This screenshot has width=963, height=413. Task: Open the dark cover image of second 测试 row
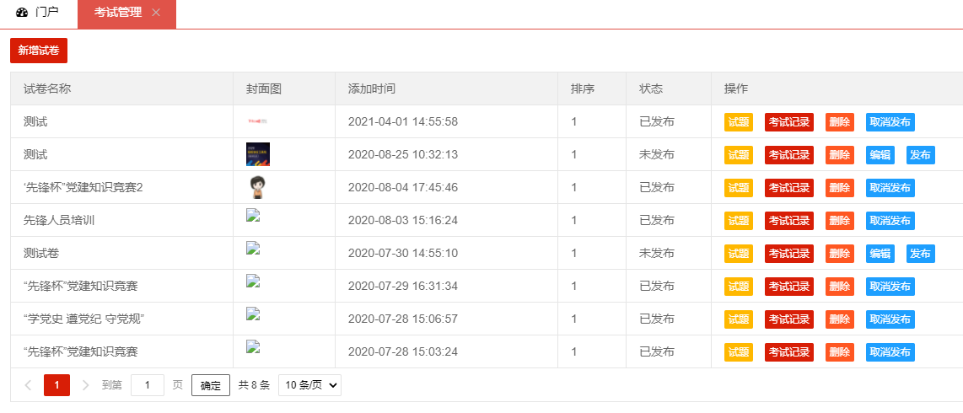[x=257, y=154]
